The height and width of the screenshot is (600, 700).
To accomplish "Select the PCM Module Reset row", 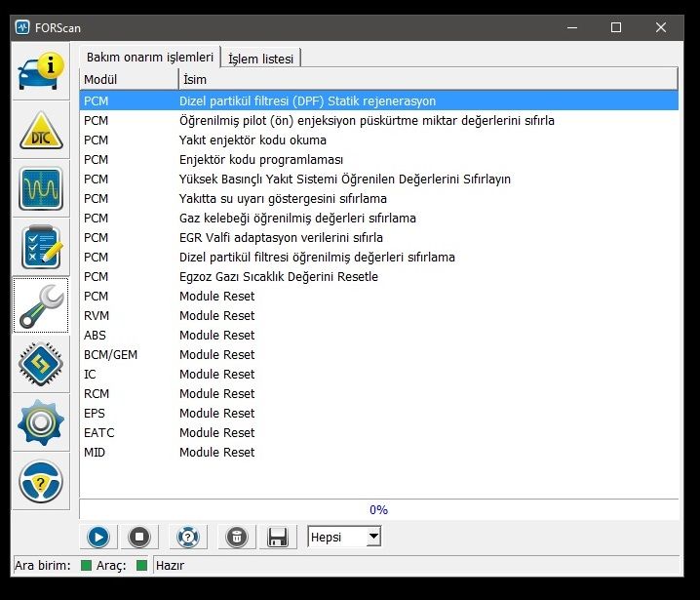I will point(379,297).
